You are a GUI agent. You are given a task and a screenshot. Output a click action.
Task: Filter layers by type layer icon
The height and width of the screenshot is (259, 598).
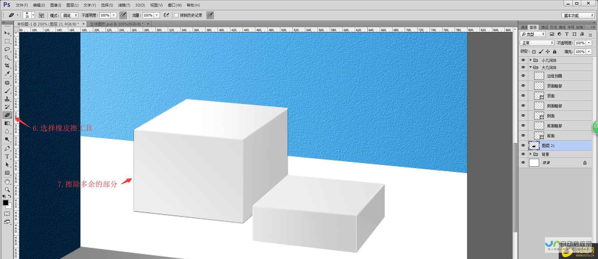tap(567, 34)
